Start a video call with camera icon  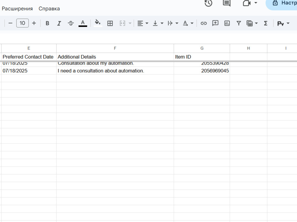[247, 3]
